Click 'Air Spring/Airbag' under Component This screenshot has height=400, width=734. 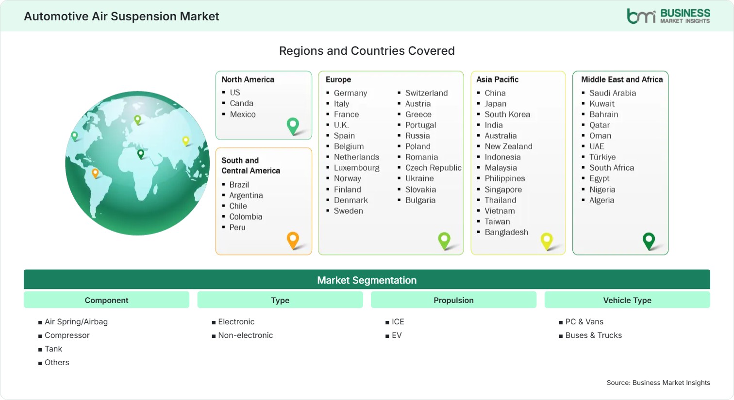(x=76, y=321)
